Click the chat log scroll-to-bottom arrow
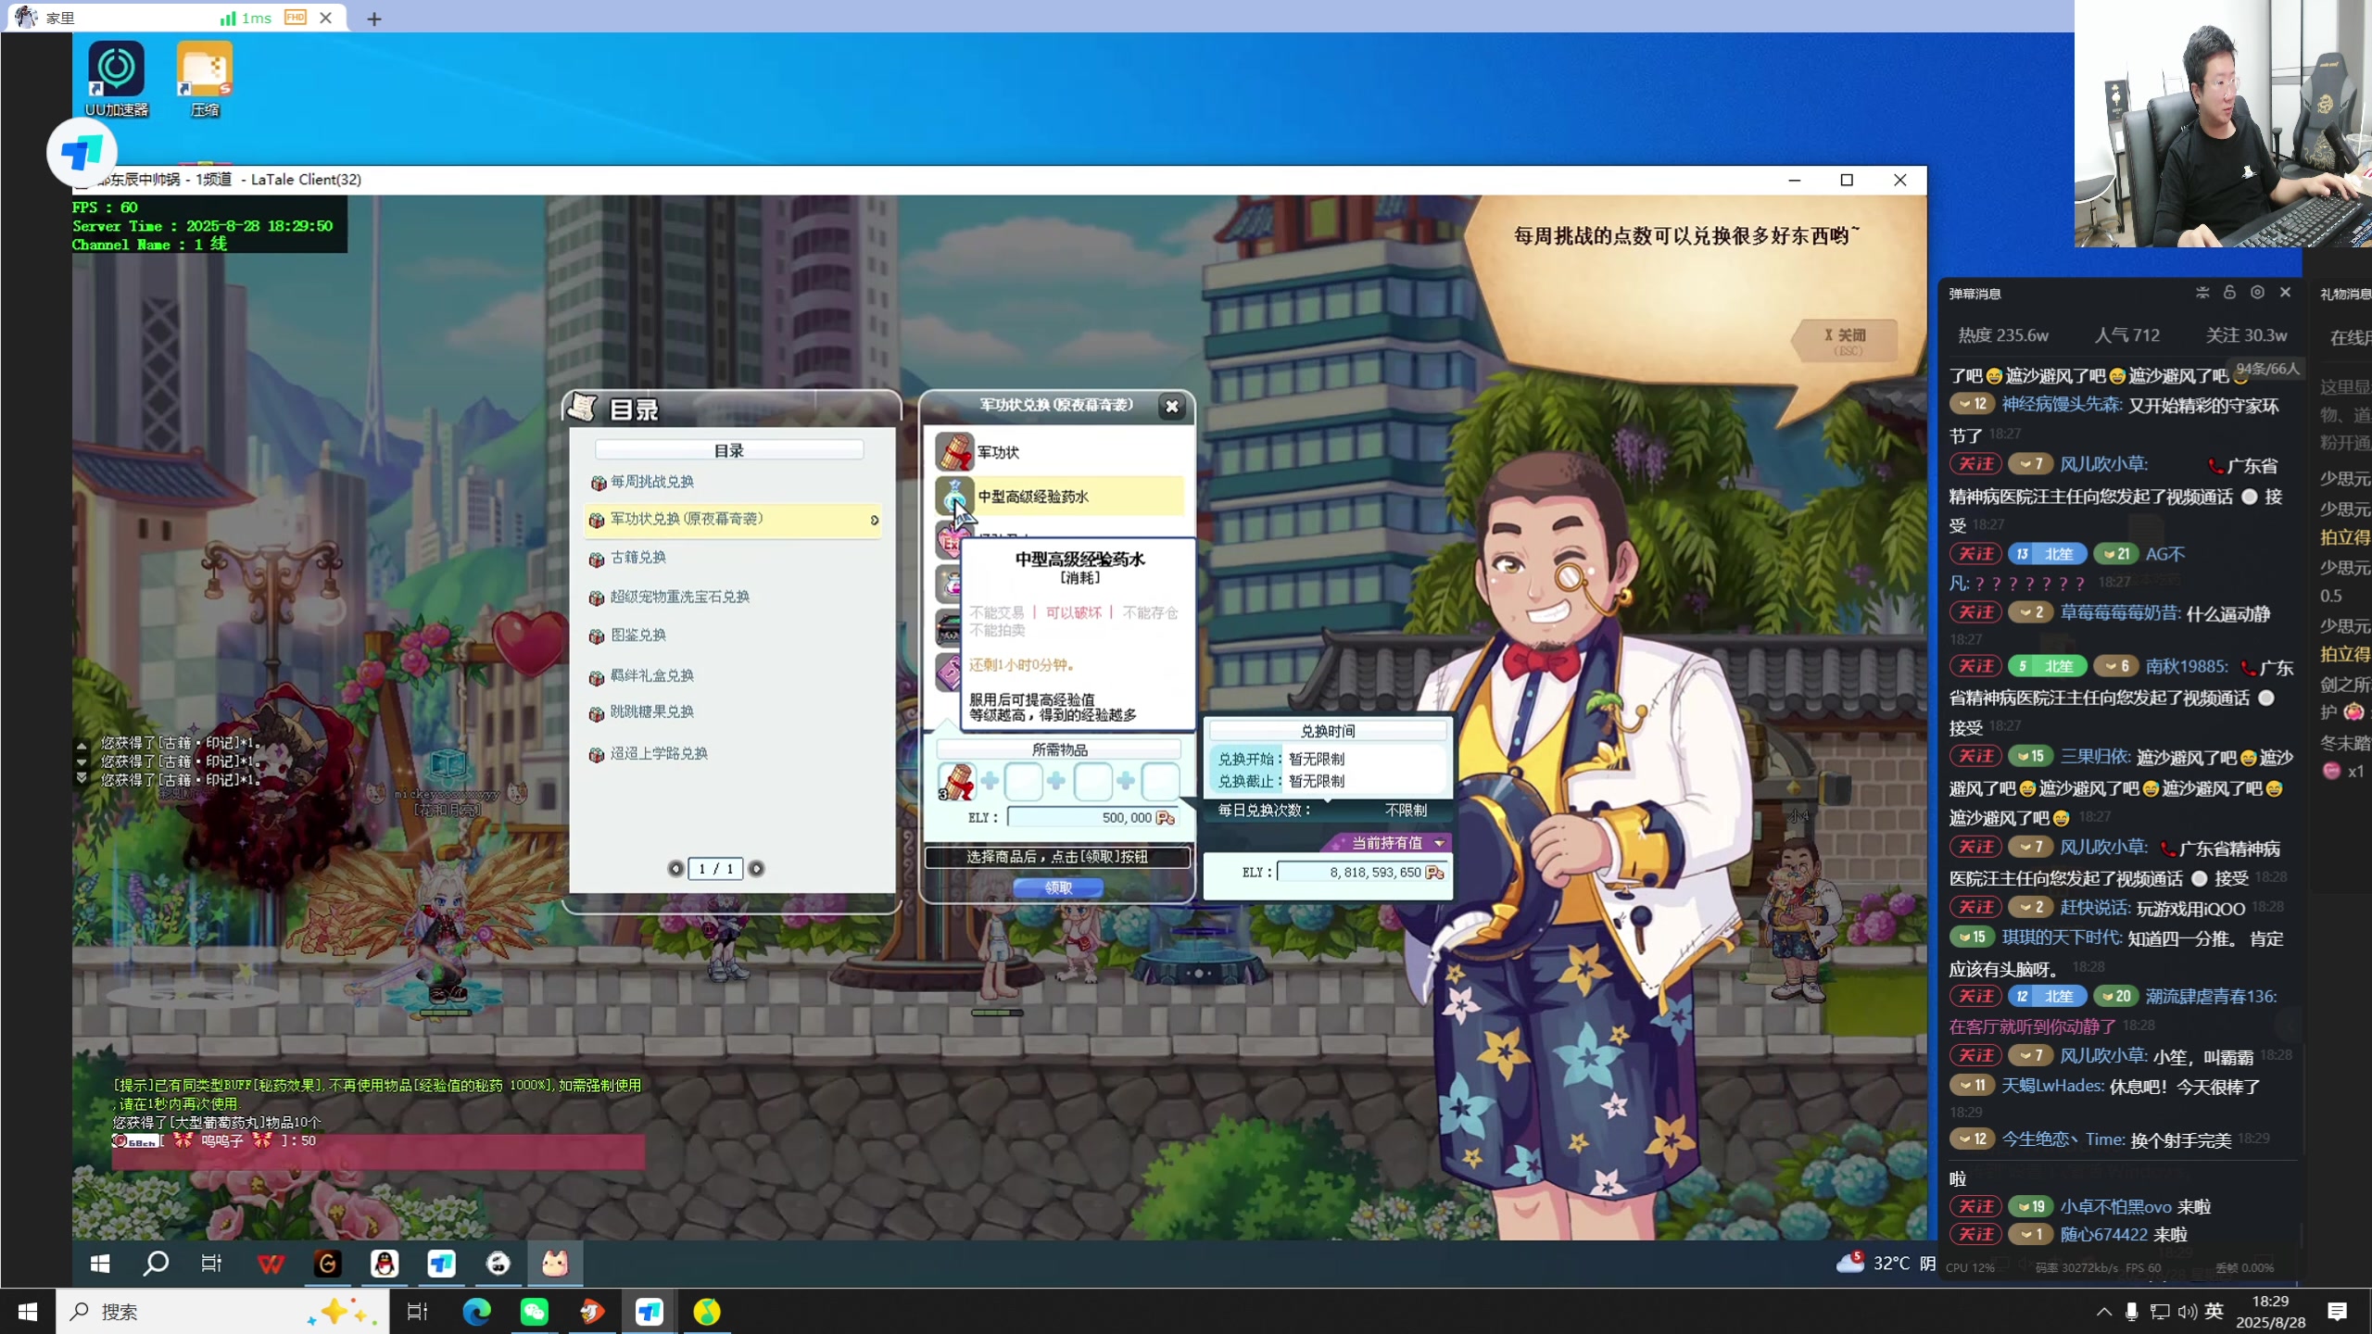Screen dimensions: 2372x1334 (82, 778)
